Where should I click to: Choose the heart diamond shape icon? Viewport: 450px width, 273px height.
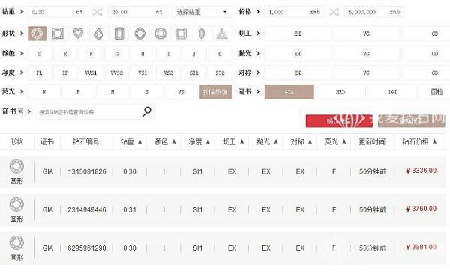[x=78, y=34]
